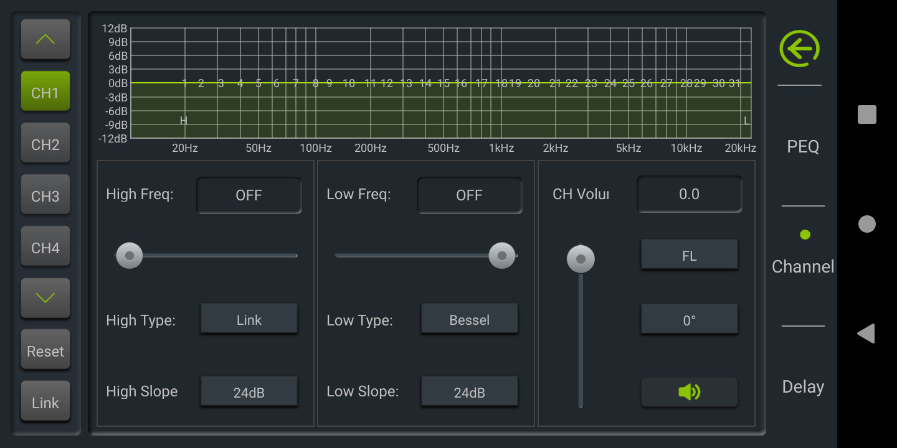Open the FL channel assignment selector

[689, 255]
